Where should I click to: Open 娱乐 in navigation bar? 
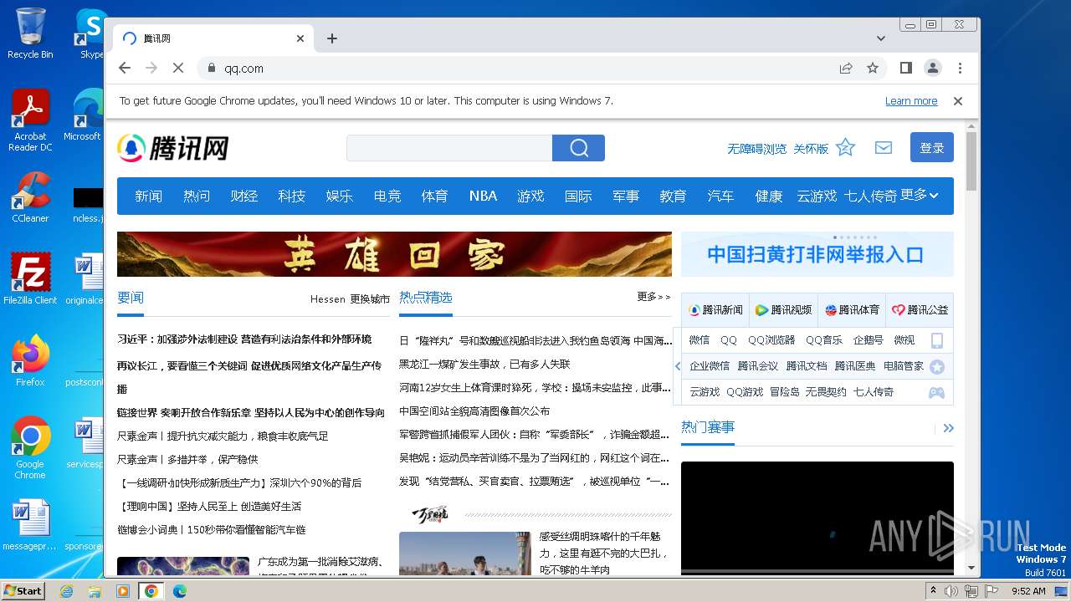[x=339, y=196]
